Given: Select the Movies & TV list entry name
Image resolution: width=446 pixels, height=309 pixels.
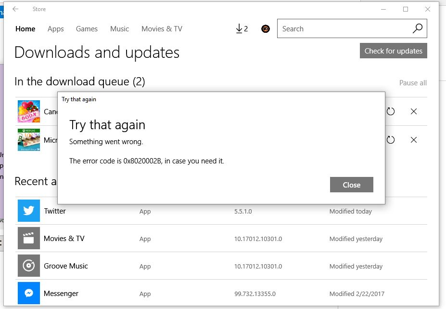Looking at the screenshot, I should (64, 238).
